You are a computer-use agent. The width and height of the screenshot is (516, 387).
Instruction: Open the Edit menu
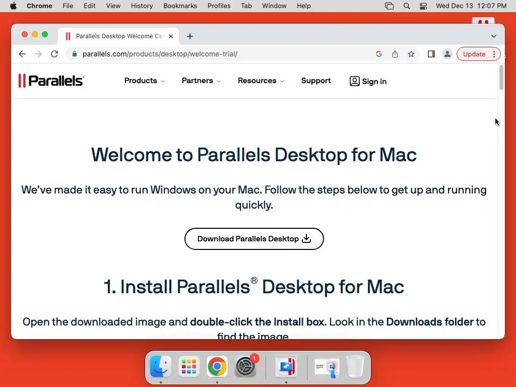(x=90, y=6)
